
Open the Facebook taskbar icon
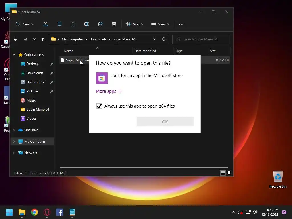(x=60, y=212)
